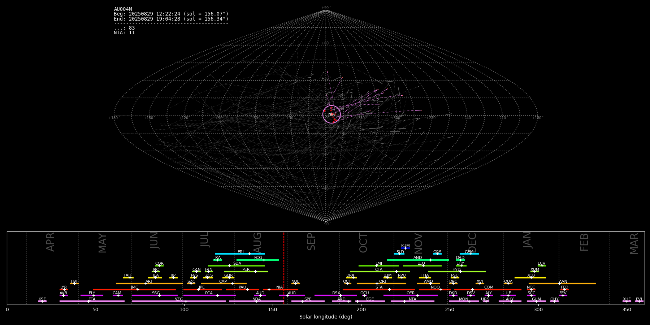The width and height of the screenshot is (650, 325).
Task: Click the orange CAP activity bar
Action: click(x=224, y=283)
